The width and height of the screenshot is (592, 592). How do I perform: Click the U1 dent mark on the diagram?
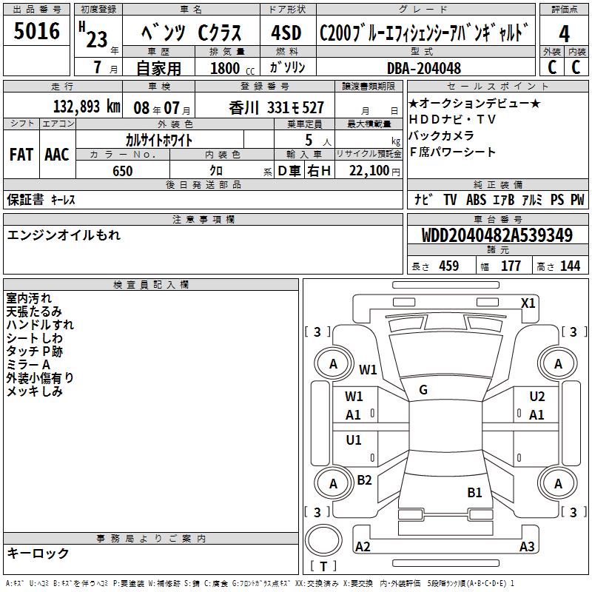coord(354,440)
